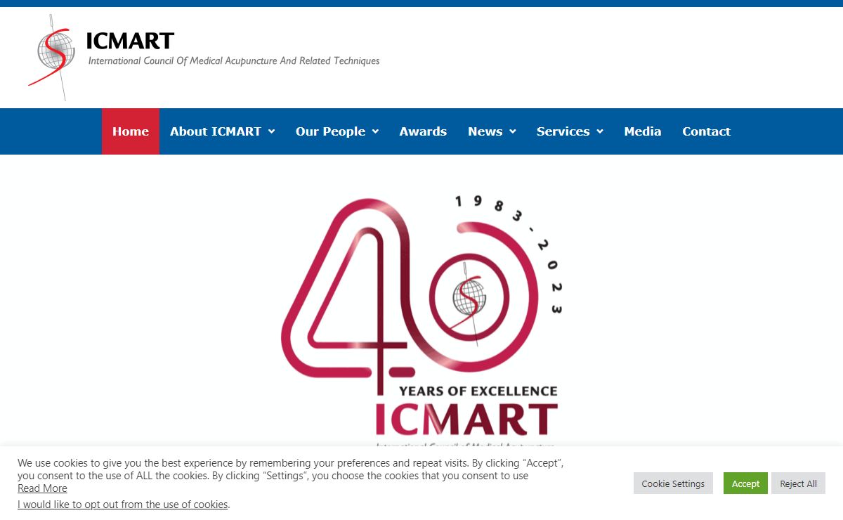
Task: Follow the Read More cookie link
Action: tap(42, 488)
